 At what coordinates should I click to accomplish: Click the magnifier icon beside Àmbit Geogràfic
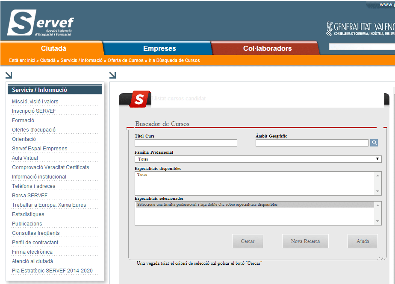pyautogui.click(x=374, y=143)
